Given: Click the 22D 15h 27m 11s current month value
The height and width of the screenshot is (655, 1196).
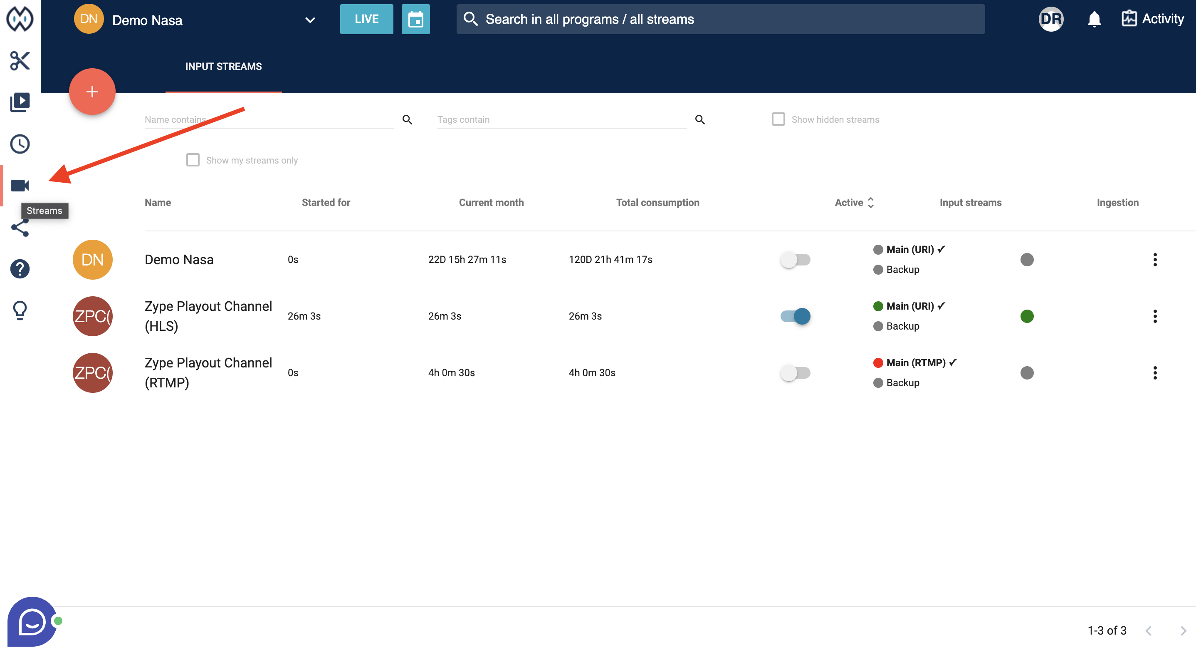Looking at the screenshot, I should coord(467,259).
